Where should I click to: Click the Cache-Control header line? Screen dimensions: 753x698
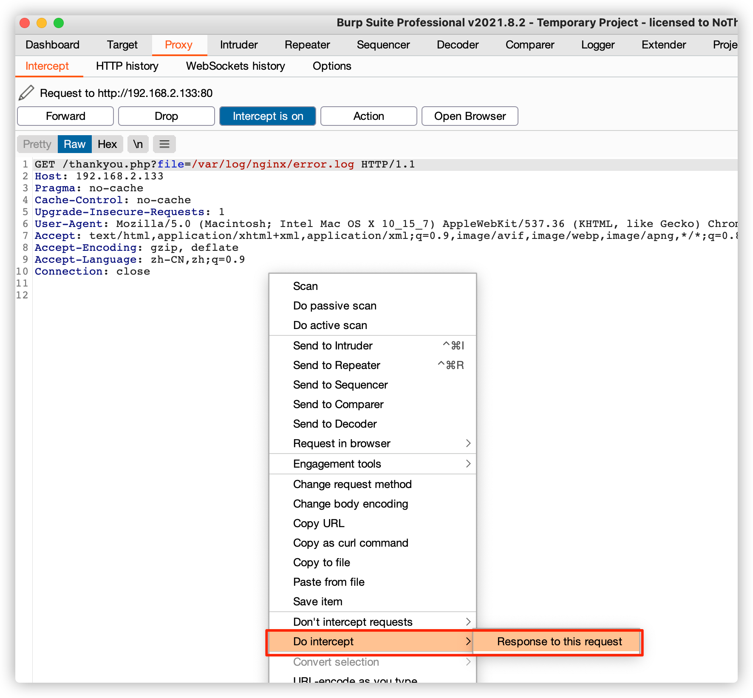(113, 200)
